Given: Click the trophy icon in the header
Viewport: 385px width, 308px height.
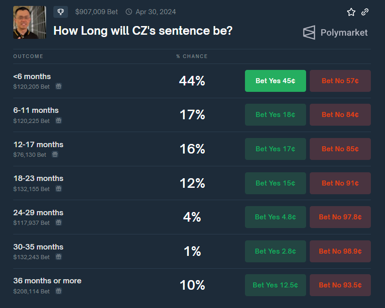Looking at the screenshot, I should [61, 12].
